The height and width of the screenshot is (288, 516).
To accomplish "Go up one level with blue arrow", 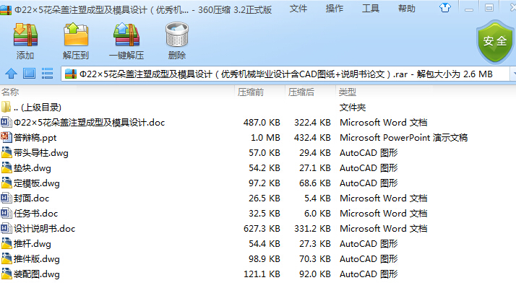I will pyautogui.click(x=11, y=74).
